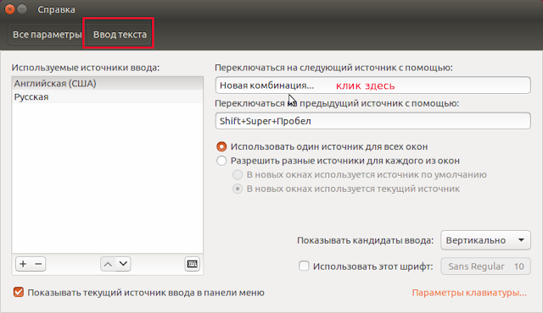The height and width of the screenshot is (313, 543).
Task: Move selected input source up
Action: tap(108, 264)
